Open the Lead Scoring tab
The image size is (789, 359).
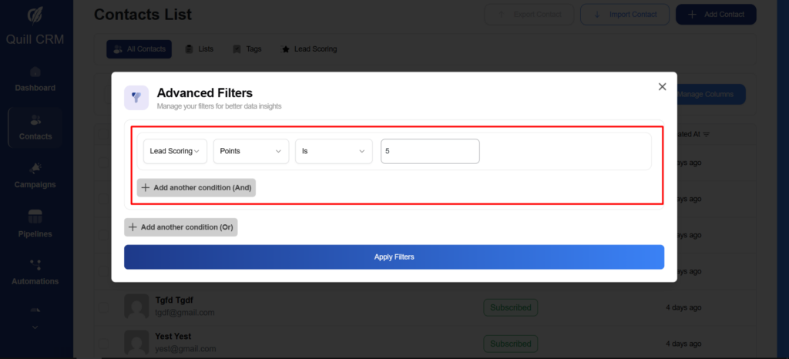pyautogui.click(x=309, y=49)
